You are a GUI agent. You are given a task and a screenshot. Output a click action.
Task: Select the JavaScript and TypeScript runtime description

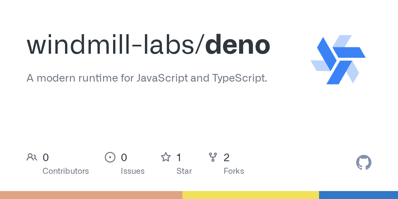147,78
